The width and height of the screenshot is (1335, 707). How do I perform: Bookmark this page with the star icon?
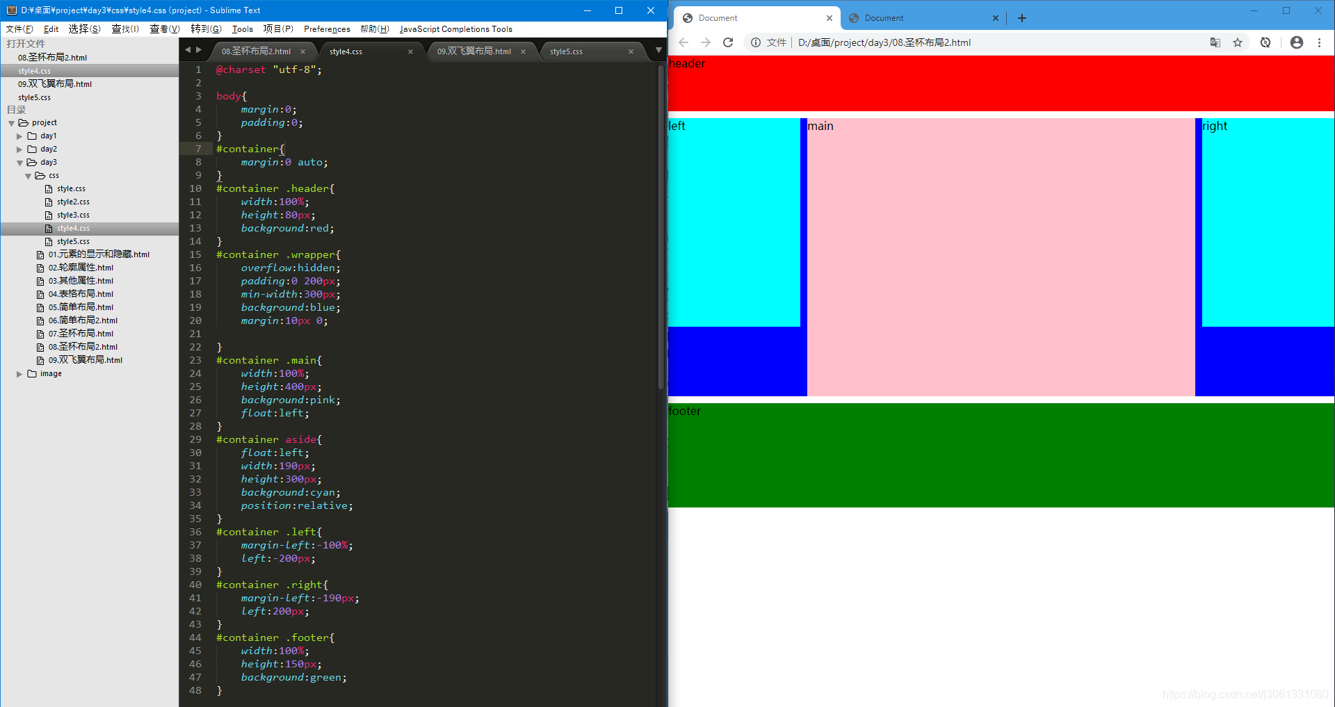(1238, 42)
